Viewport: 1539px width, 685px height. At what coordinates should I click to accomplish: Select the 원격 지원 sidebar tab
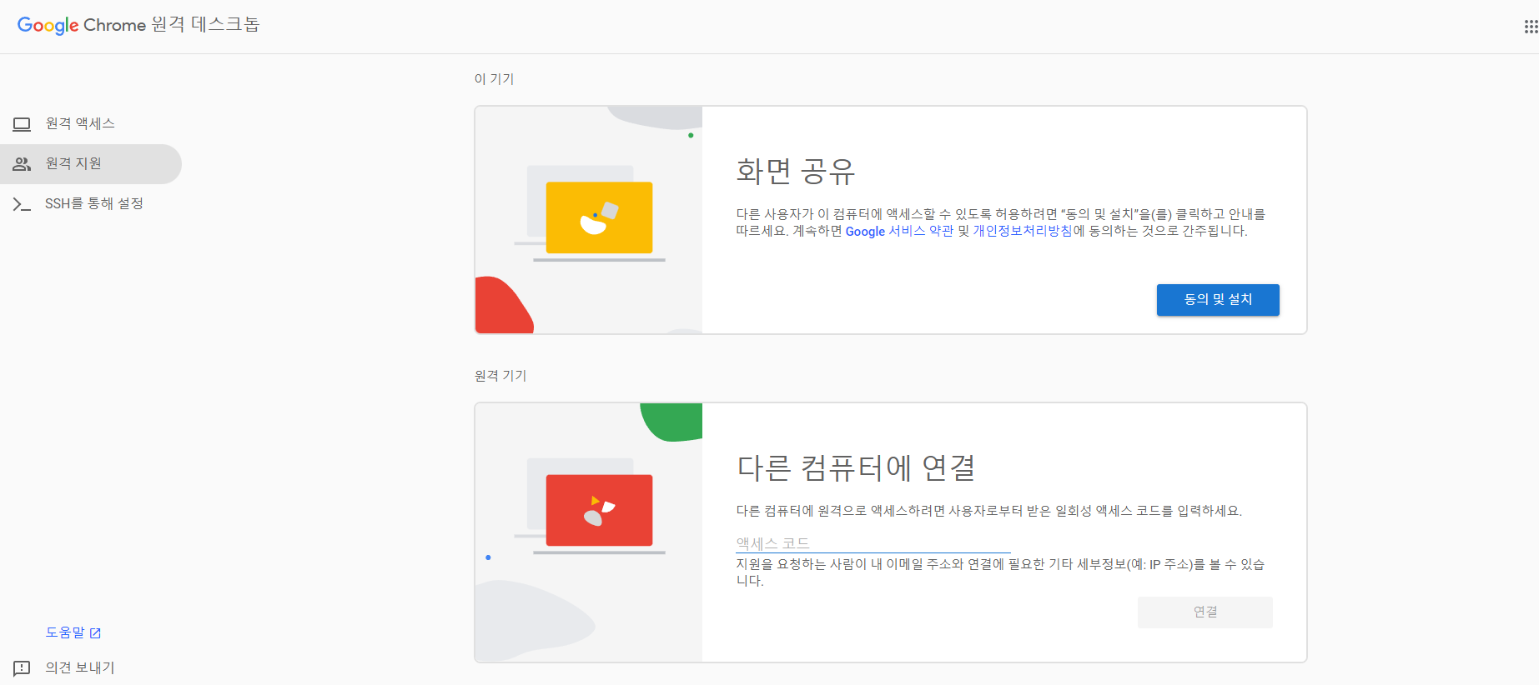tap(91, 163)
